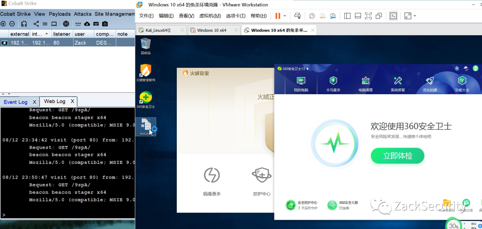Open the Payloads menu
Screen dimensions: 482x229
[60, 14]
